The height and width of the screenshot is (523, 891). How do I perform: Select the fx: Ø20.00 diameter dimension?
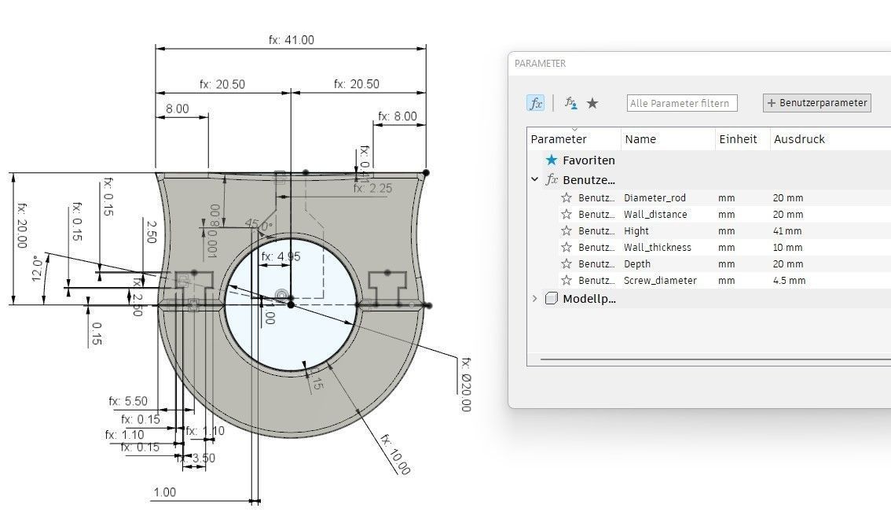click(465, 385)
